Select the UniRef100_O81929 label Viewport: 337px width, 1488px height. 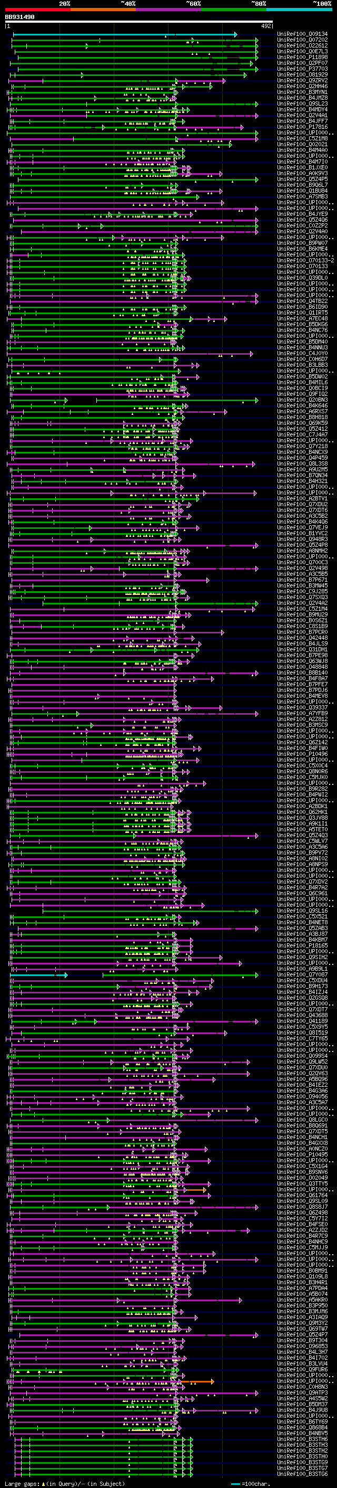coord(302,74)
